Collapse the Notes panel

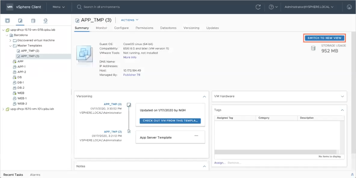point(204,166)
